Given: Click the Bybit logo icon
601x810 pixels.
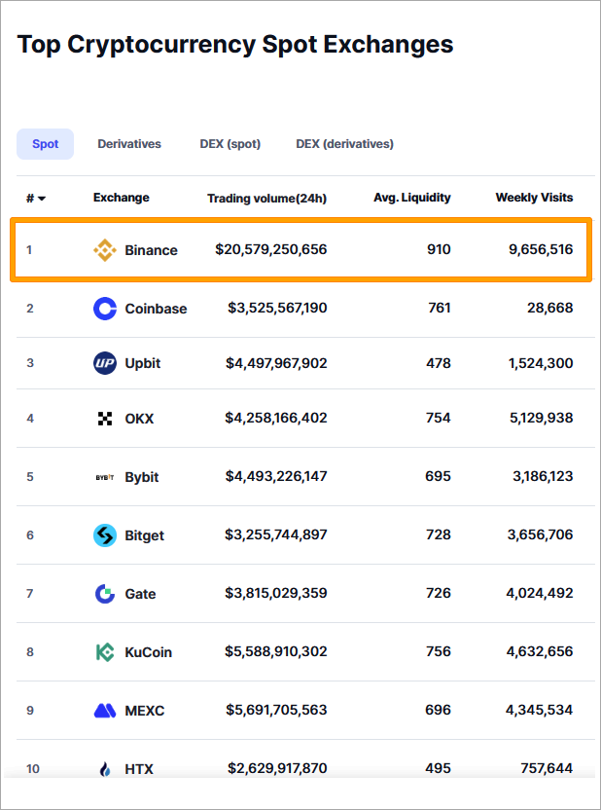Looking at the screenshot, I should 105,477.
